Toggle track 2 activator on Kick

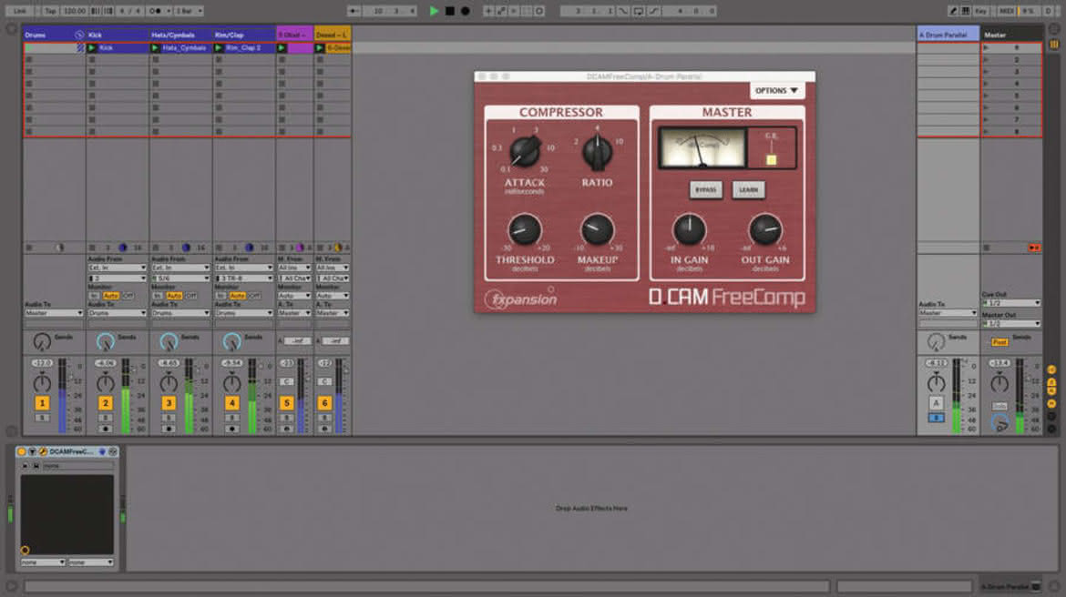pyautogui.click(x=106, y=403)
